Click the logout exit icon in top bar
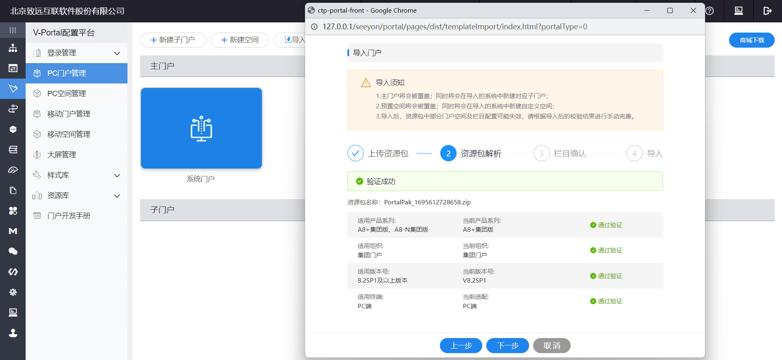Viewport: 782px width, 360px height. [767, 11]
